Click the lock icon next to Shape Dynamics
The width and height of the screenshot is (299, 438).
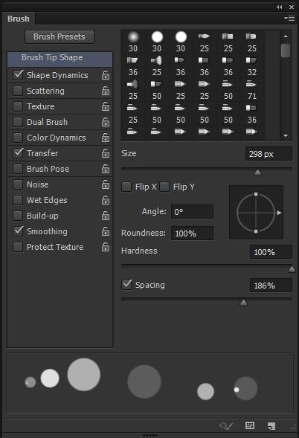106,75
